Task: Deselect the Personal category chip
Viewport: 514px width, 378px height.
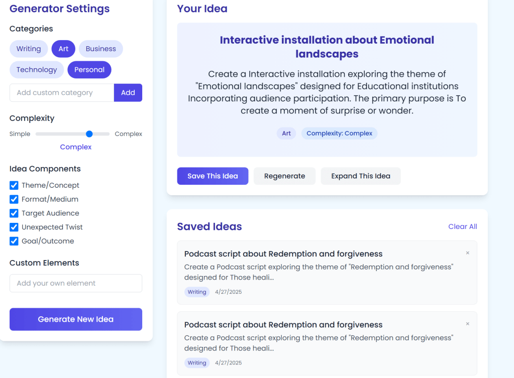Action: (89, 70)
